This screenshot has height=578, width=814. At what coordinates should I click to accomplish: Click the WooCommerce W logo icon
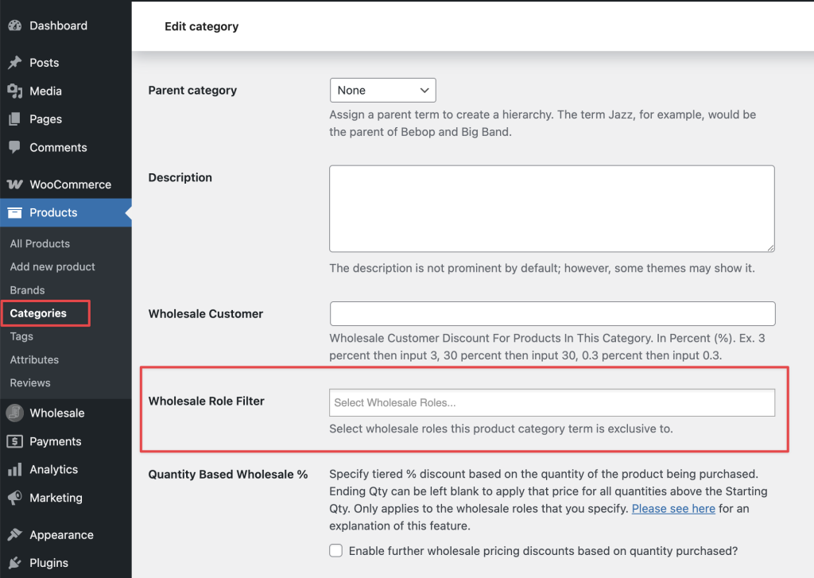(15, 184)
